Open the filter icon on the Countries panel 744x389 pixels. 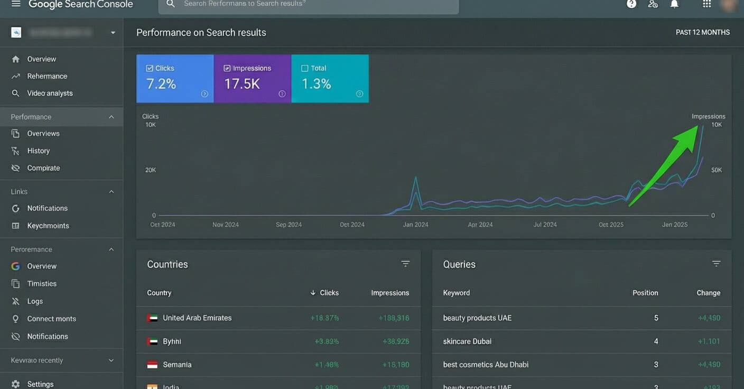click(405, 263)
